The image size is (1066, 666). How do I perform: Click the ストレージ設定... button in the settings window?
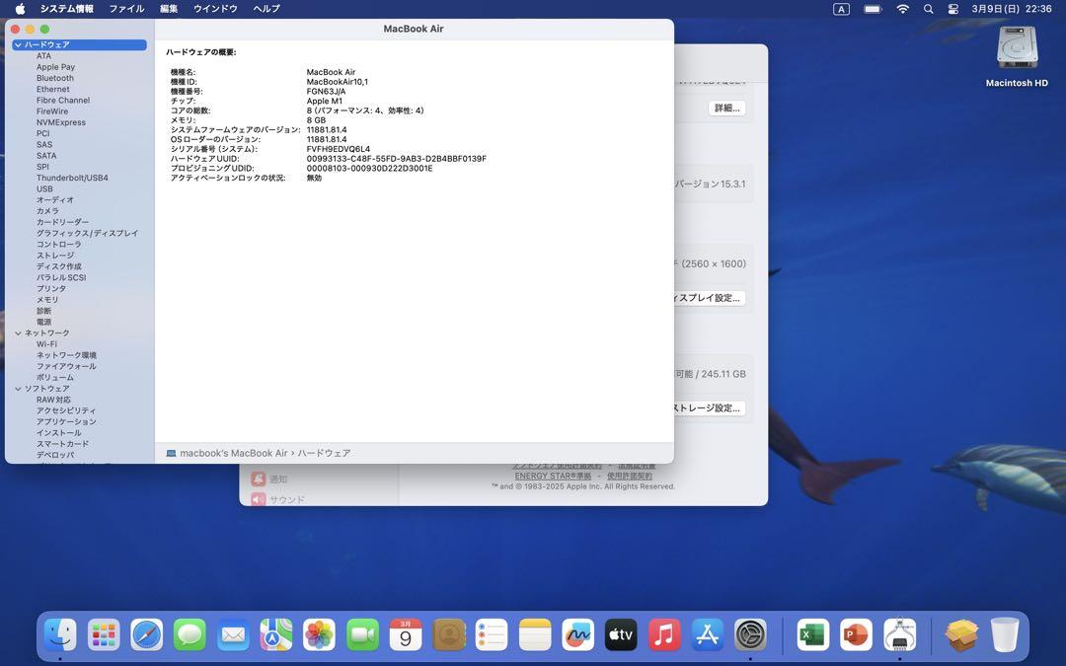tap(708, 407)
